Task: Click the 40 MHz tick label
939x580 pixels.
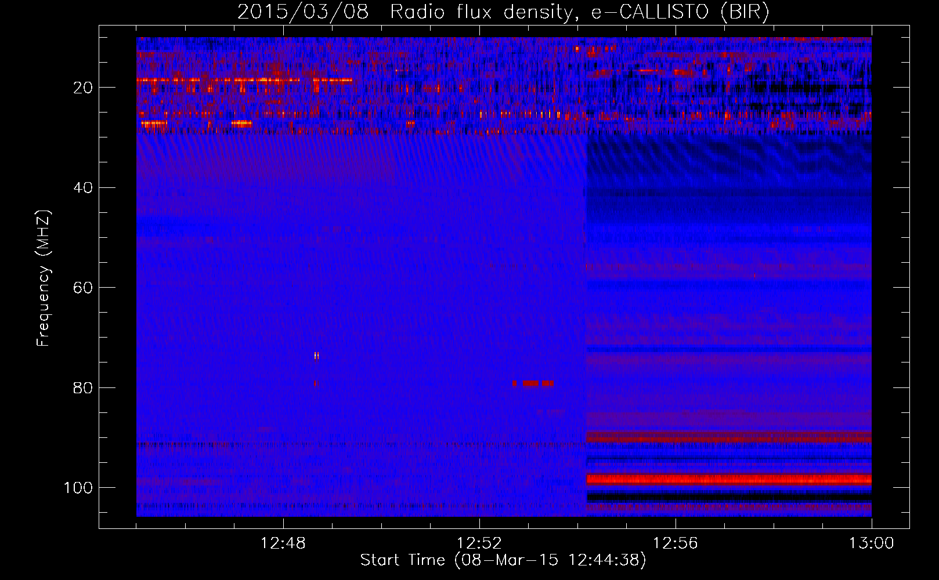Action: (83, 188)
